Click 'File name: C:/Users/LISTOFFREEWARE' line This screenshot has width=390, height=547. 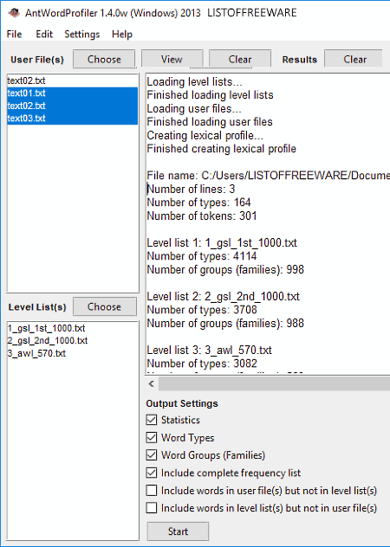(x=268, y=176)
